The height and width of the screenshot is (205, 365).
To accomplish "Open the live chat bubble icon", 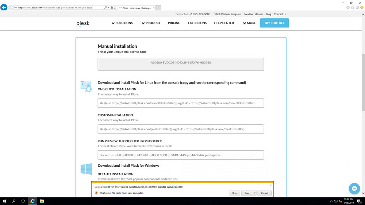I will (354, 189).
